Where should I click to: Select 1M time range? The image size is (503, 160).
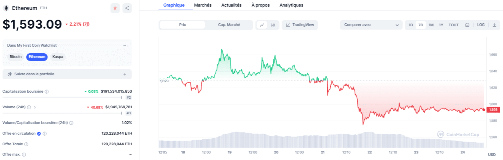coord(431,25)
